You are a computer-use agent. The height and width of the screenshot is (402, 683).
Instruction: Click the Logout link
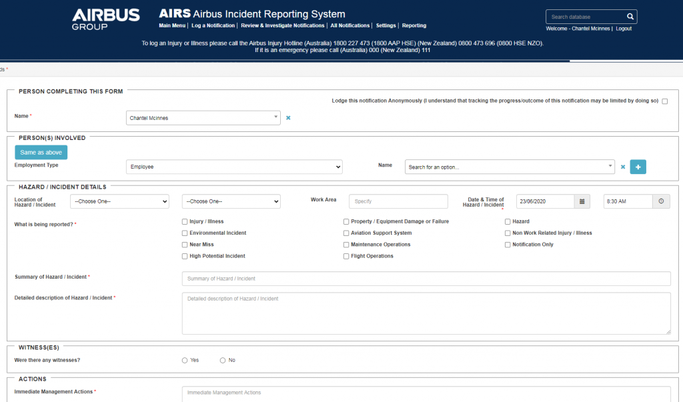(624, 29)
